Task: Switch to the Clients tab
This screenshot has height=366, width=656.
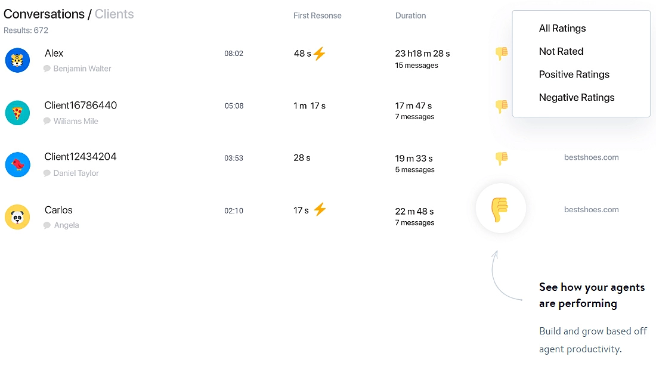Action: (114, 14)
